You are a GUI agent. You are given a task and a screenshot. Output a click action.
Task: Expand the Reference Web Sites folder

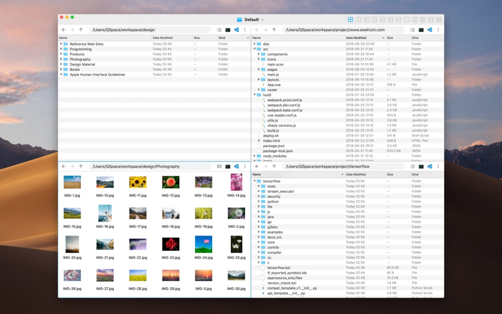point(61,44)
